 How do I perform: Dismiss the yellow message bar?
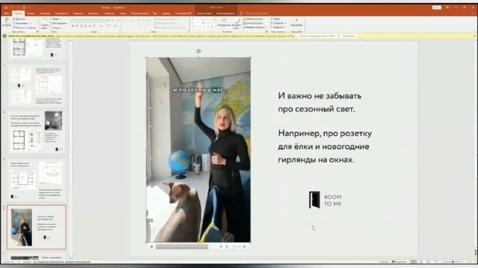pos(474,36)
